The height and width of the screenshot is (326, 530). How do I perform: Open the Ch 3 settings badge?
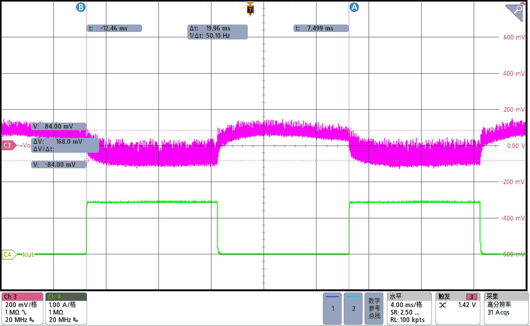click(x=22, y=308)
